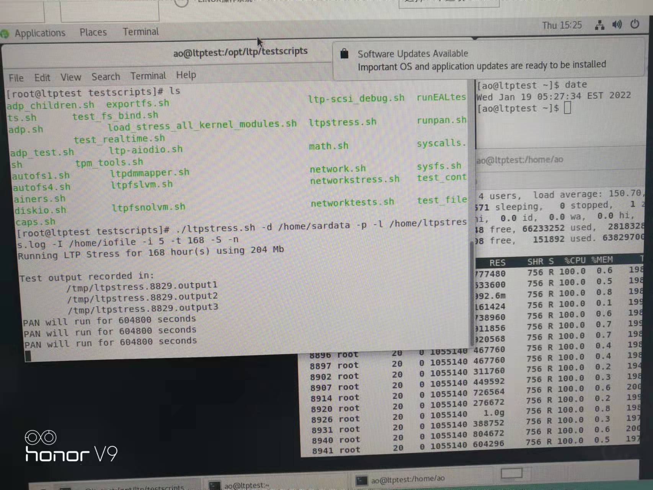The width and height of the screenshot is (653, 490).
Task: Click the volume speaker icon
Action: (617, 25)
